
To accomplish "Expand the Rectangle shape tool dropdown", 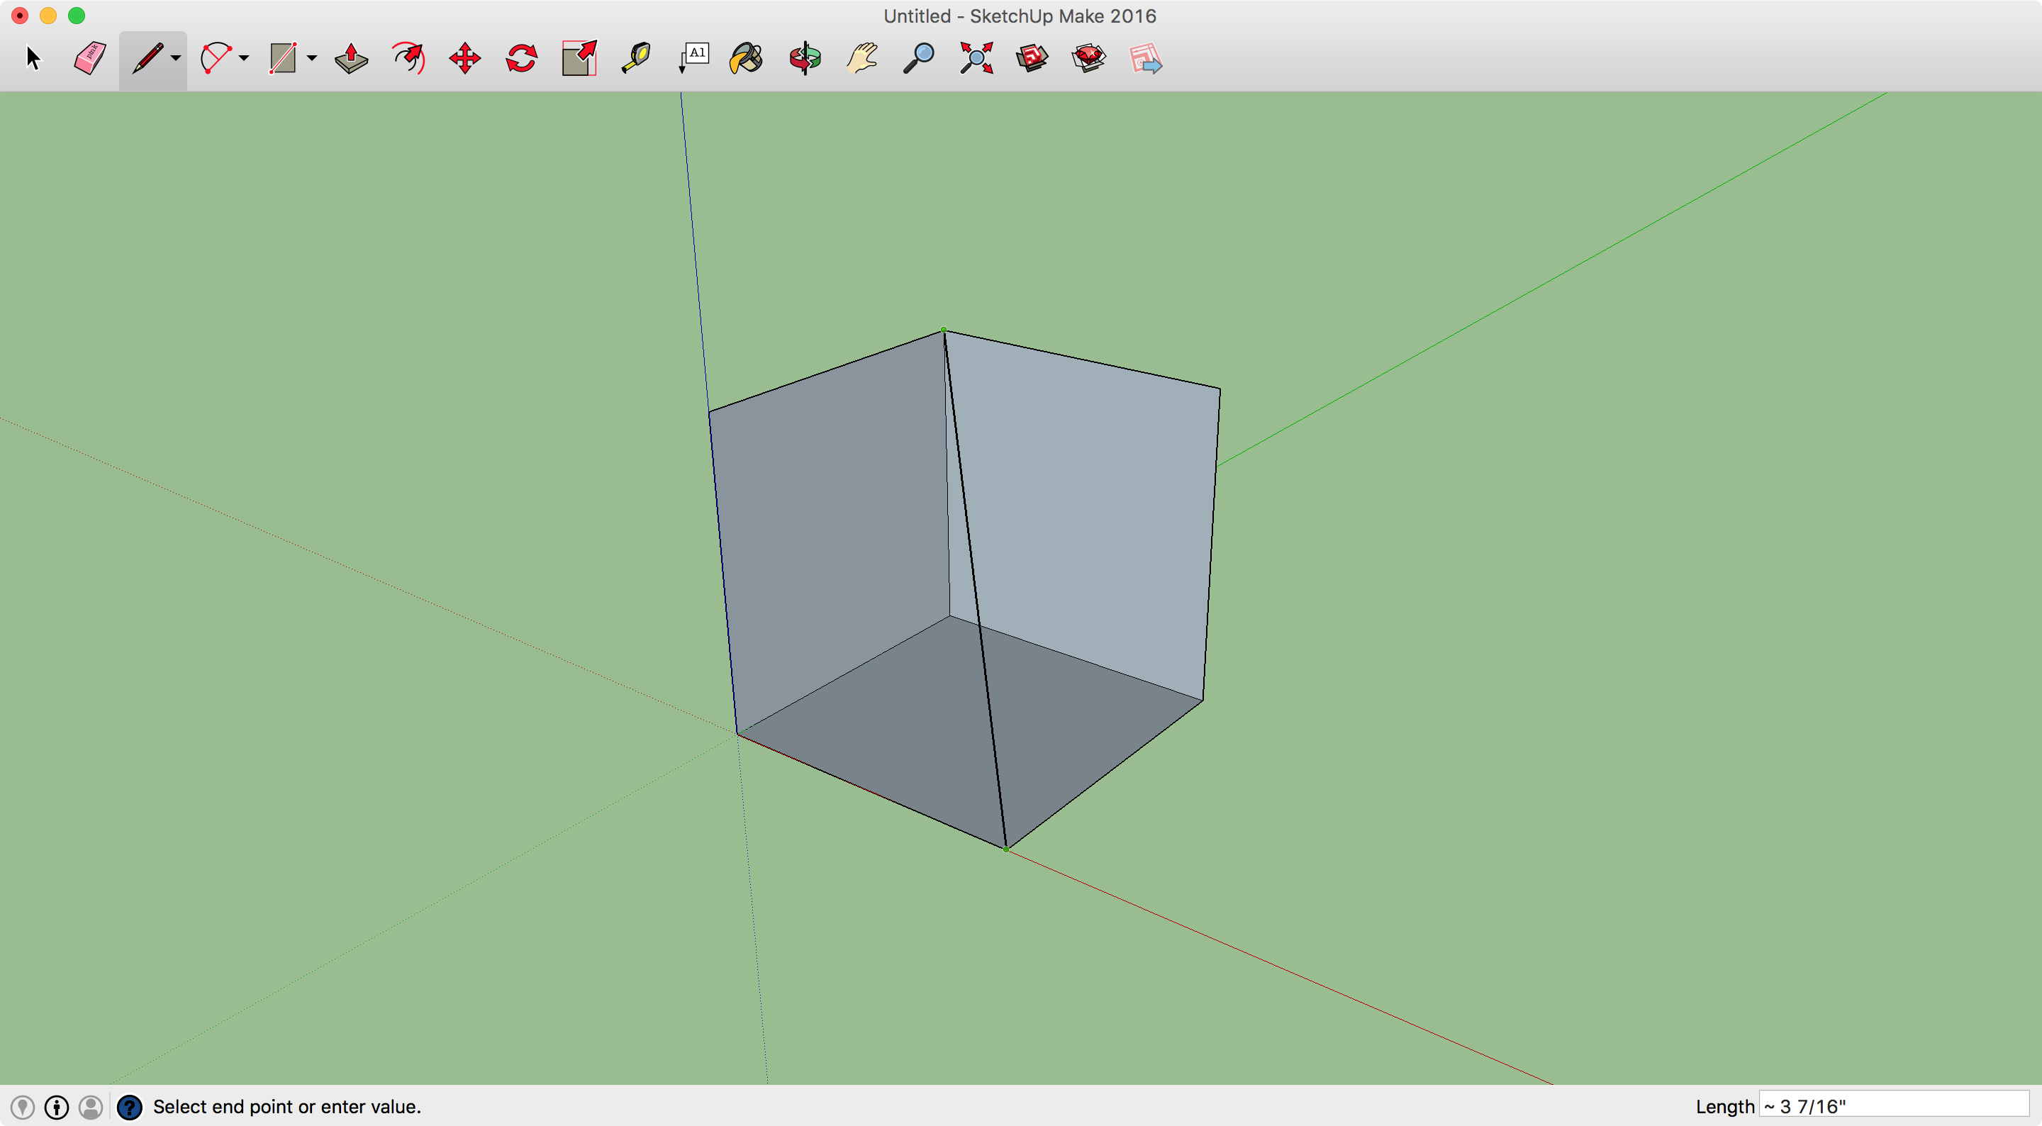I will click(x=311, y=58).
